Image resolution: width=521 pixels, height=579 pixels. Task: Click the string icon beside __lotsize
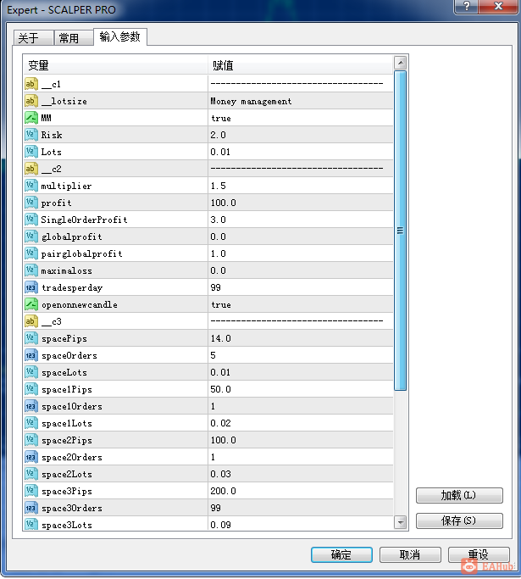point(31,101)
